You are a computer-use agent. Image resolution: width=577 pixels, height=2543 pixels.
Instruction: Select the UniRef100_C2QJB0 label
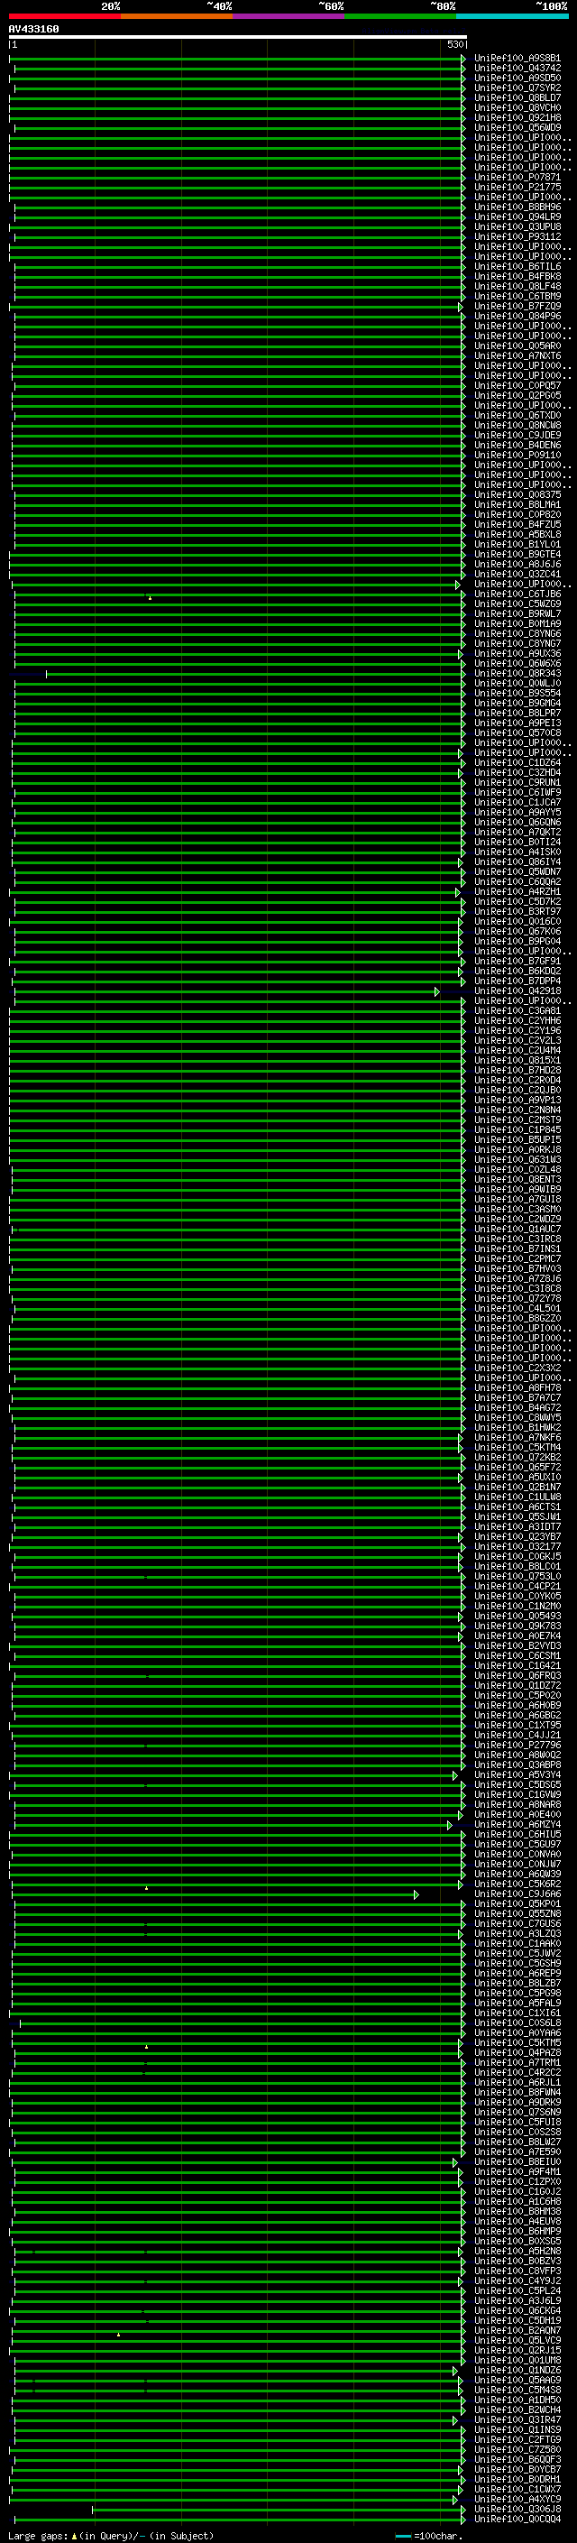517,1090
